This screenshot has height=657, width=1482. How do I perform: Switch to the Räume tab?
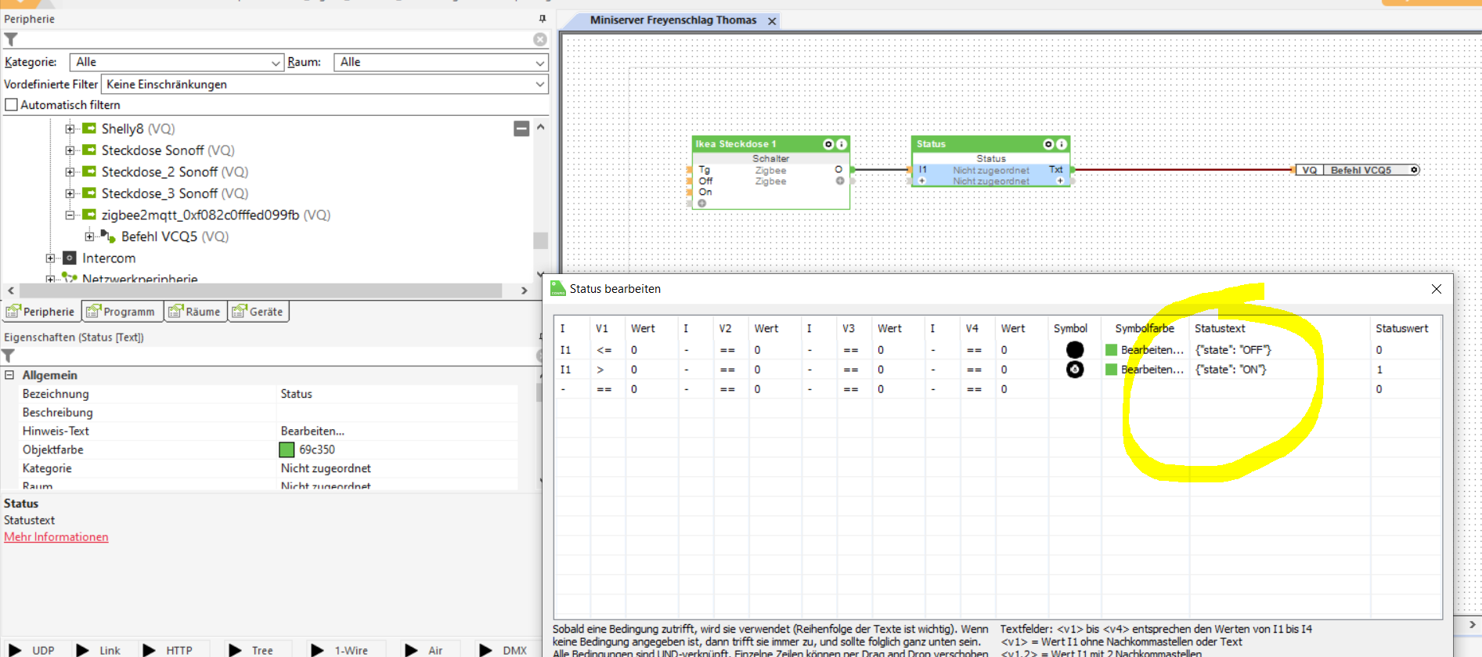(x=195, y=312)
